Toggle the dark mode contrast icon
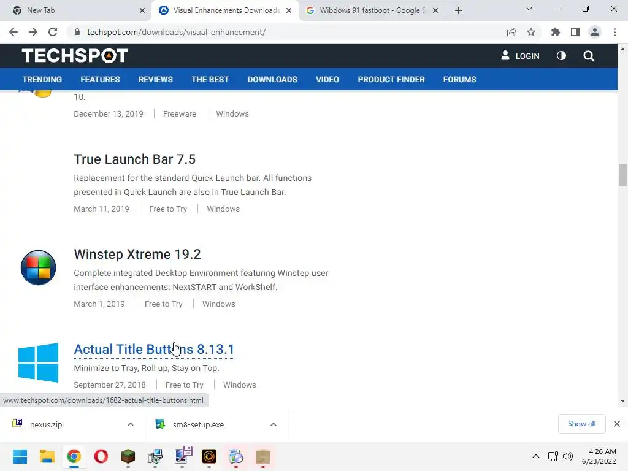The width and height of the screenshot is (628, 471). 561,56
